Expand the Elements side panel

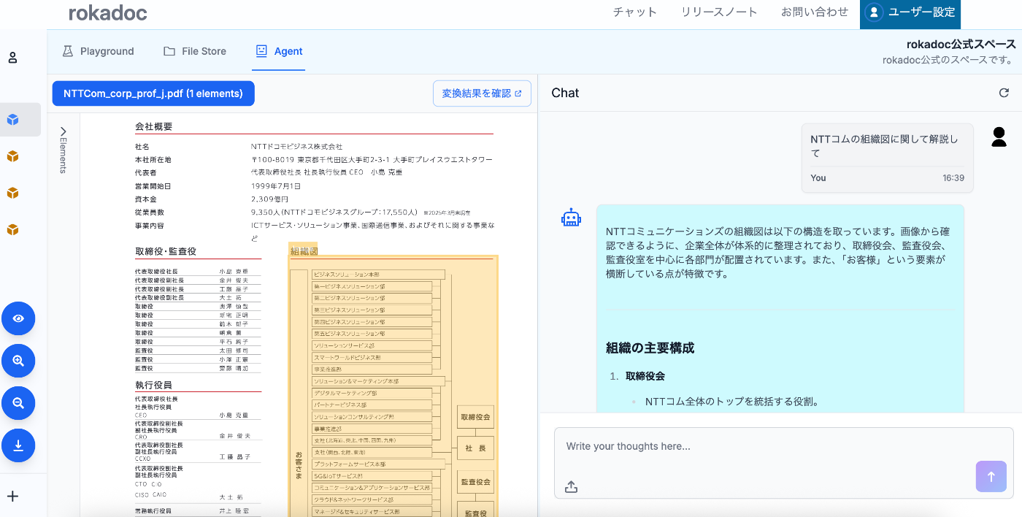pyautogui.click(x=63, y=149)
